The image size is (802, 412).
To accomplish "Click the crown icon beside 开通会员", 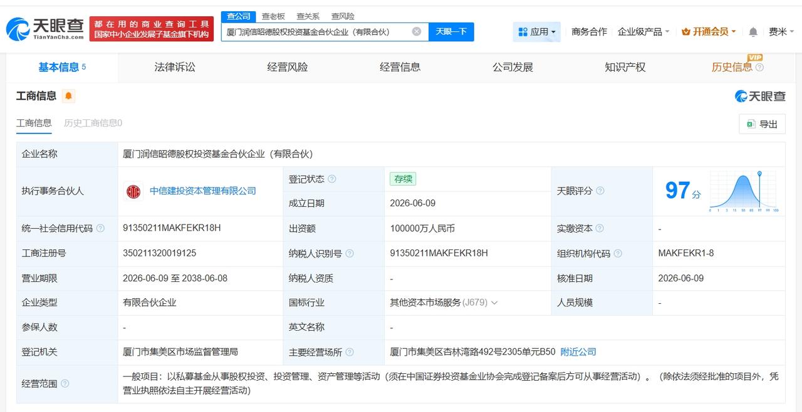I will (685, 32).
